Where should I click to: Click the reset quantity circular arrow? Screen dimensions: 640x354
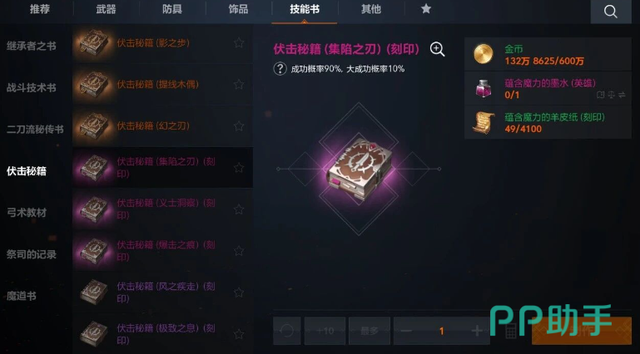click(x=287, y=331)
